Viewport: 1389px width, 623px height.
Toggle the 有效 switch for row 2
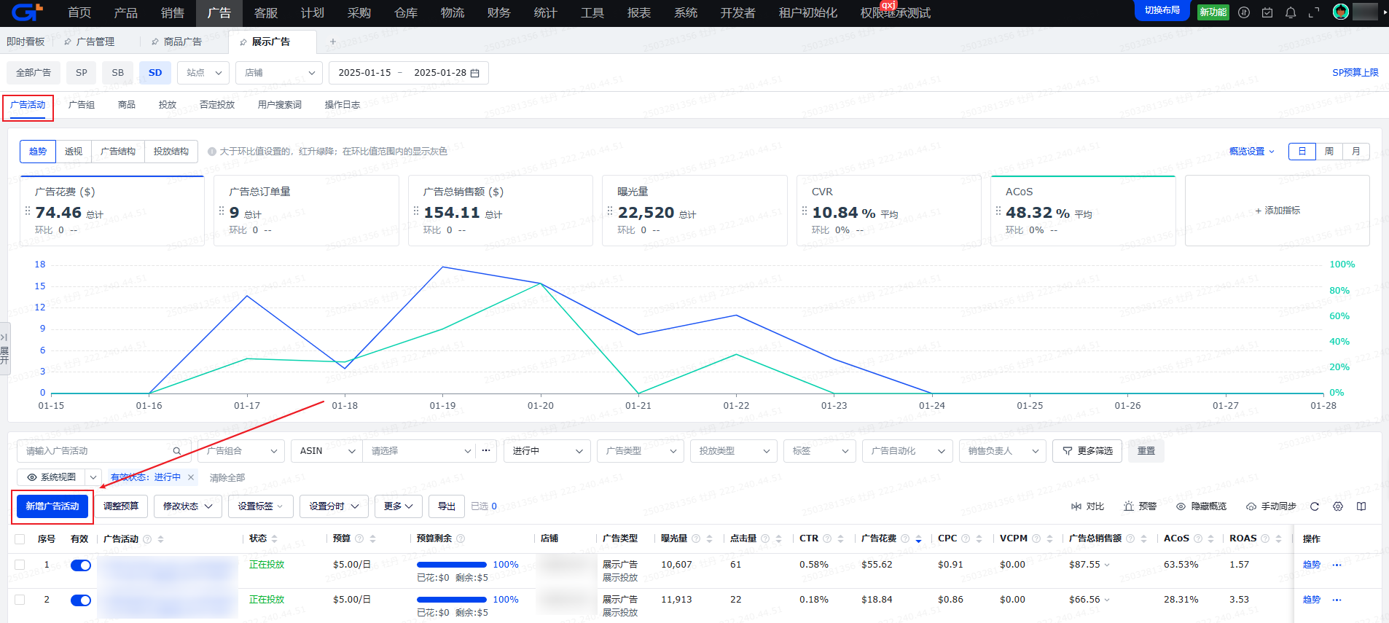[81, 600]
